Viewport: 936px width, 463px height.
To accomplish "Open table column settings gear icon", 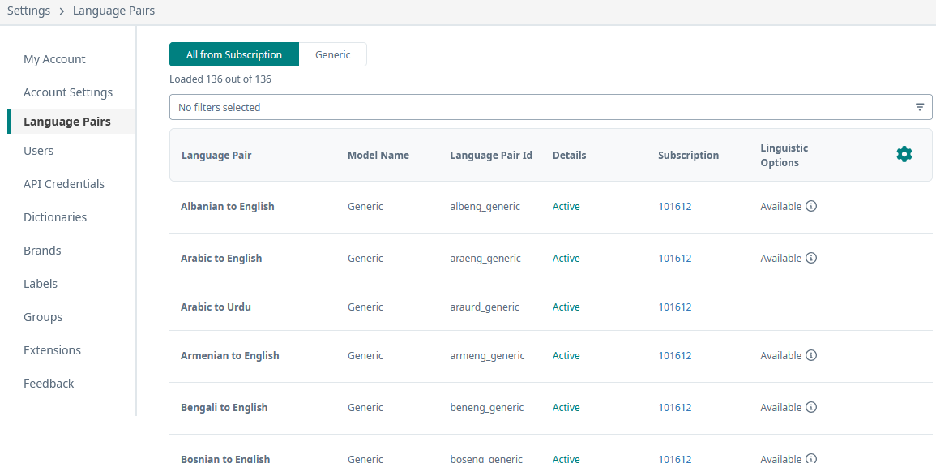I will (904, 154).
